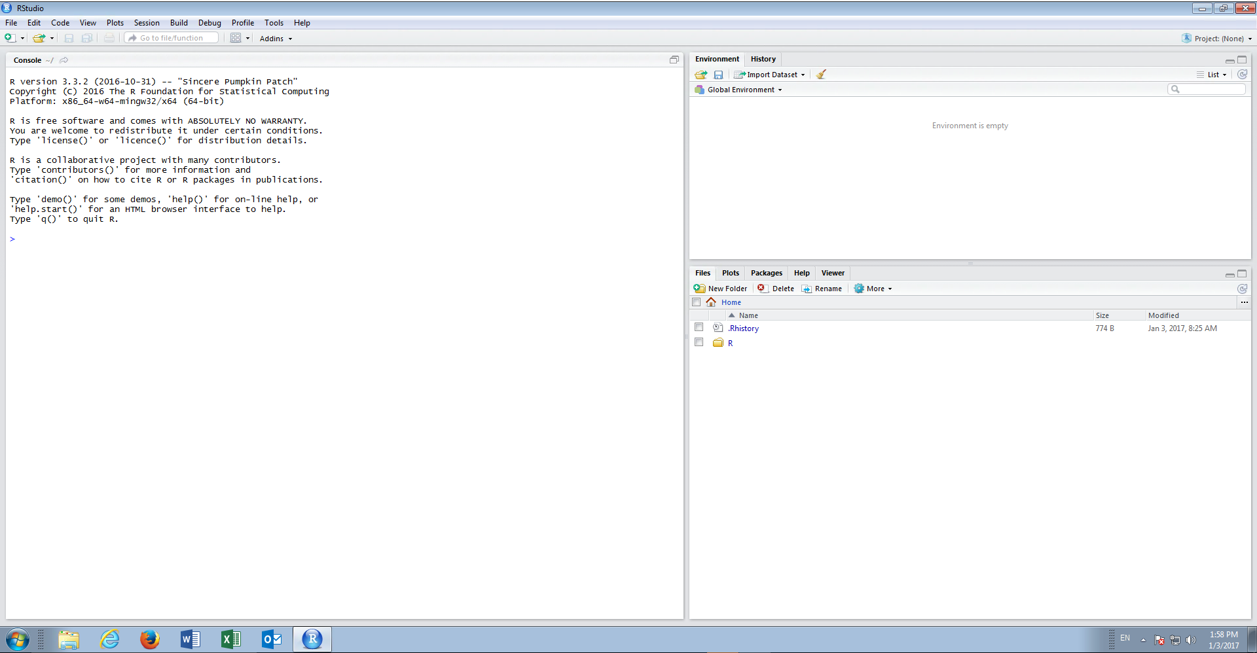The height and width of the screenshot is (653, 1257).
Task: Click the Home house icon in Files path
Action: (711, 302)
